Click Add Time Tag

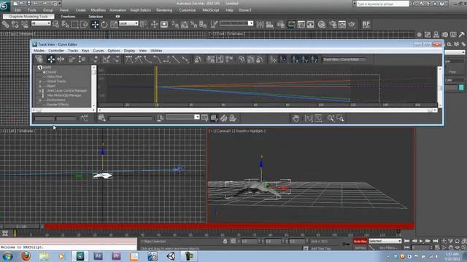(321, 248)
